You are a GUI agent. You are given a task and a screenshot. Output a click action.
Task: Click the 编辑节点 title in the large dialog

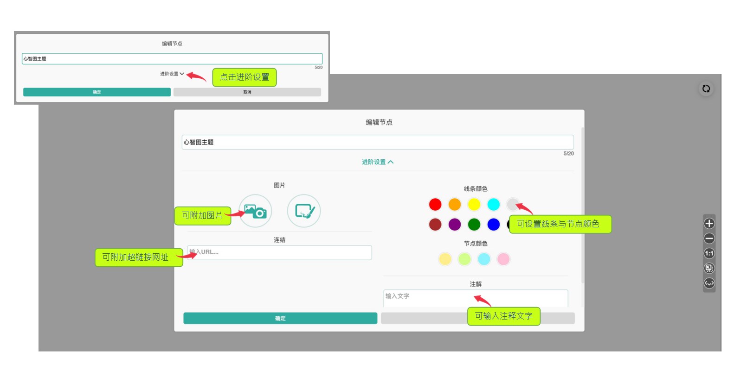[379, 122]
